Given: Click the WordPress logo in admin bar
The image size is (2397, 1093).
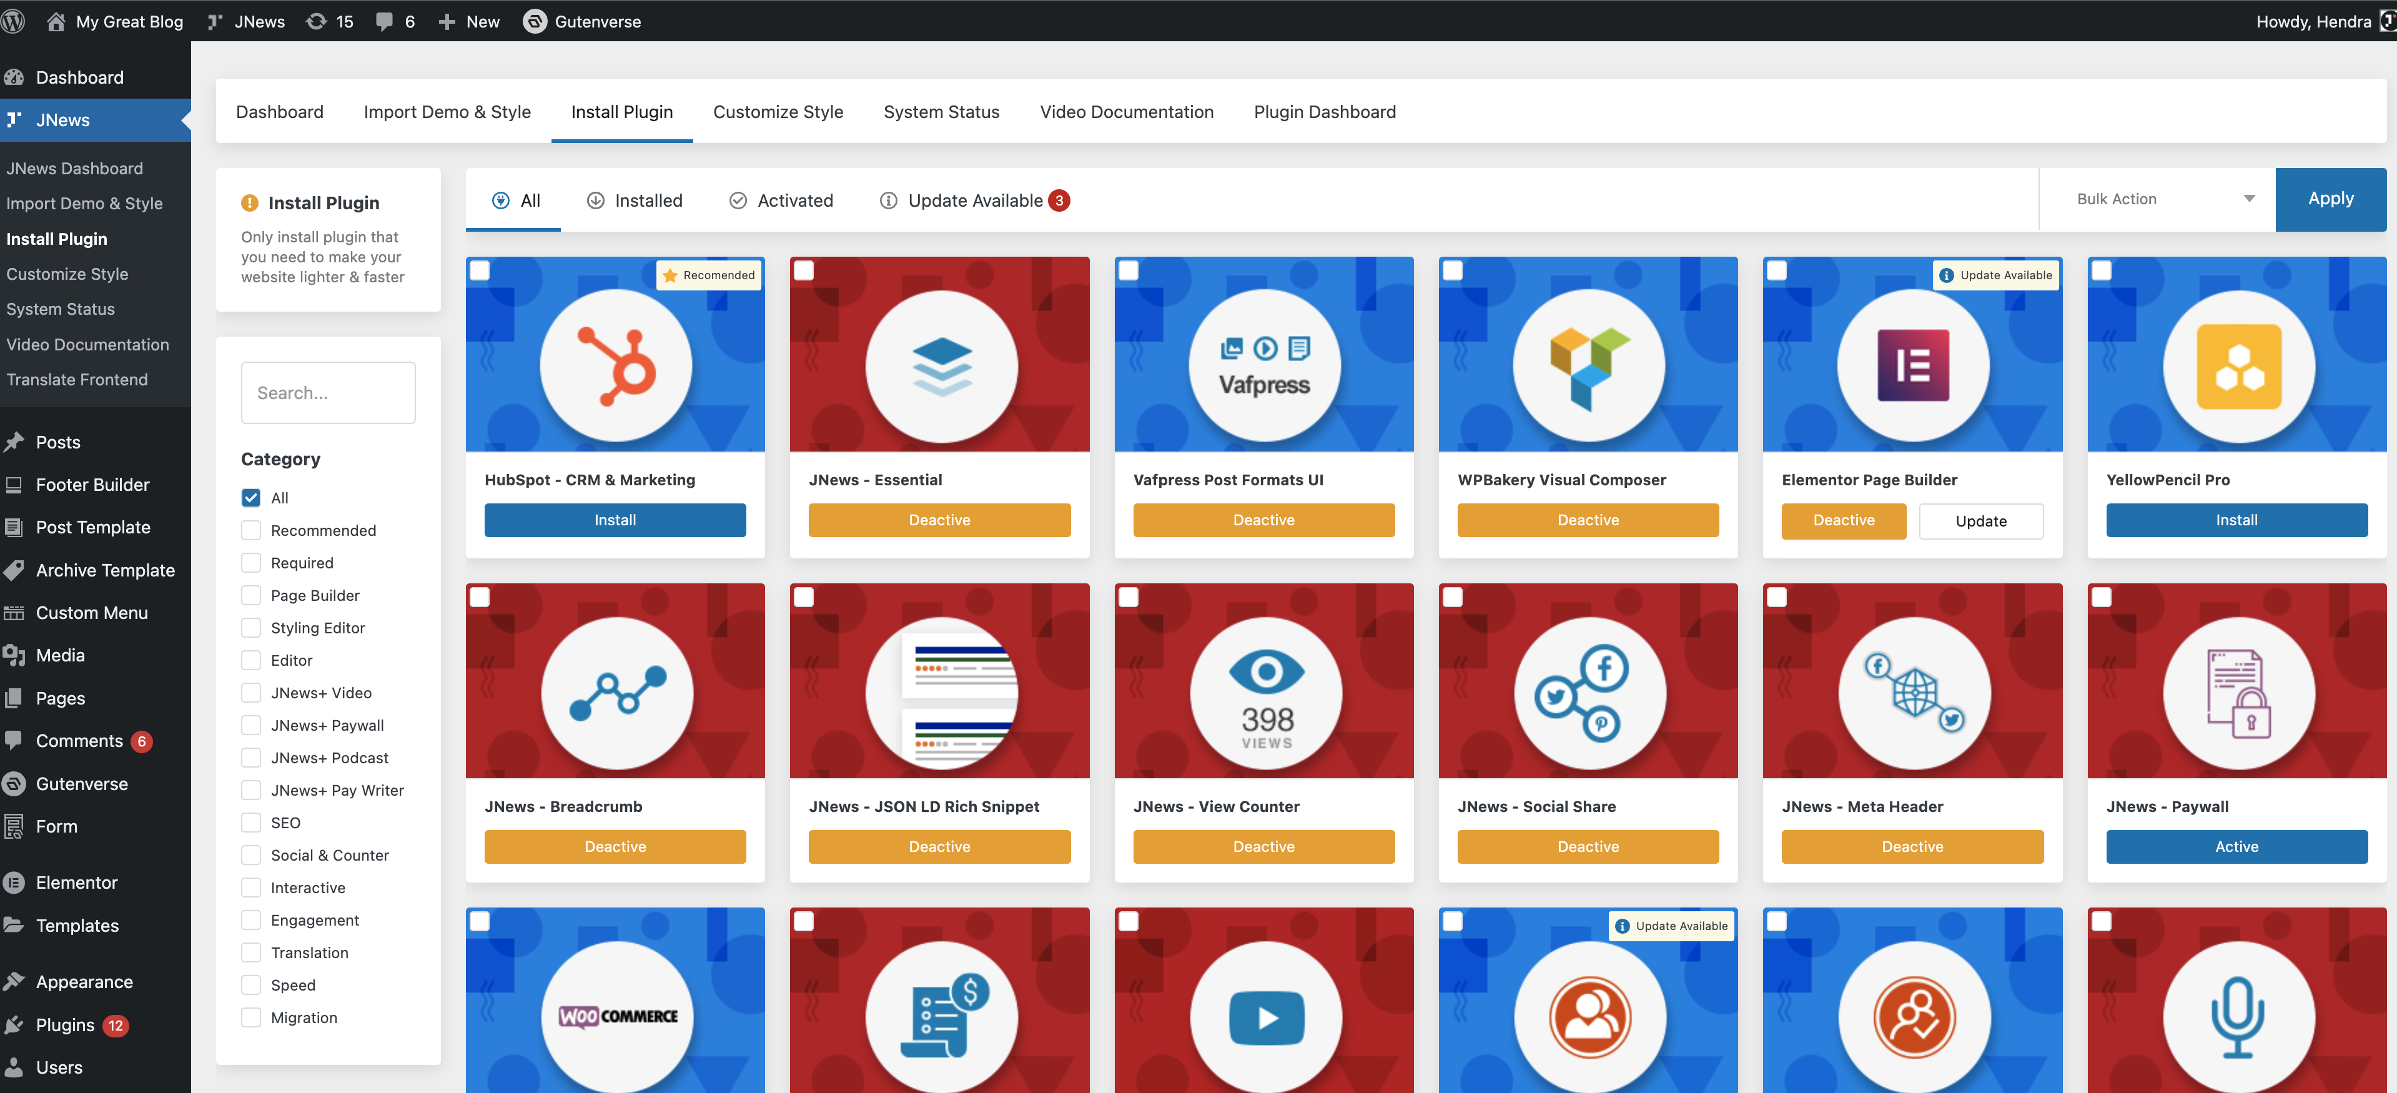Looking at the screenshot, I should [x=13, y=21].
